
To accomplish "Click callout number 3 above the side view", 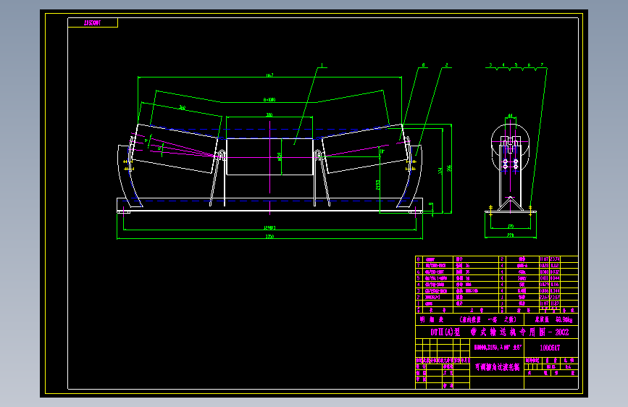I will 490,65.
